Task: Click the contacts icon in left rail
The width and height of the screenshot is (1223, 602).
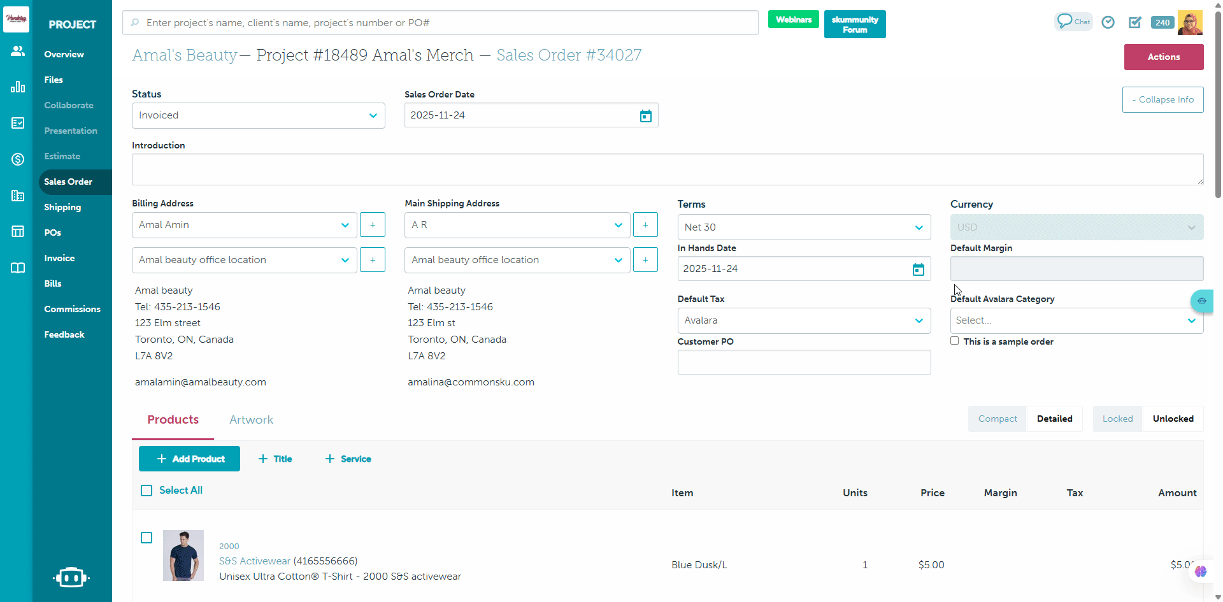Action: click(18, 51)
